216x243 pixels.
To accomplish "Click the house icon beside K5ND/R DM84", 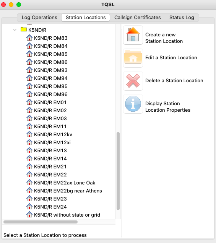I will point(29,46).
